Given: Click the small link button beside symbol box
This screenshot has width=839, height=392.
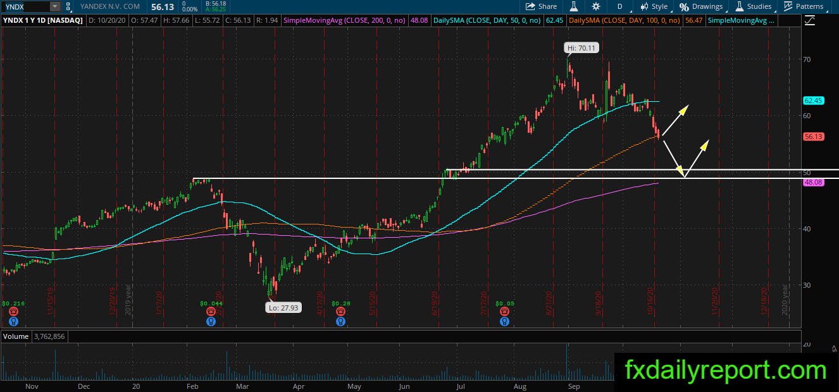Looking at the screenshot, I should [68, 6].
